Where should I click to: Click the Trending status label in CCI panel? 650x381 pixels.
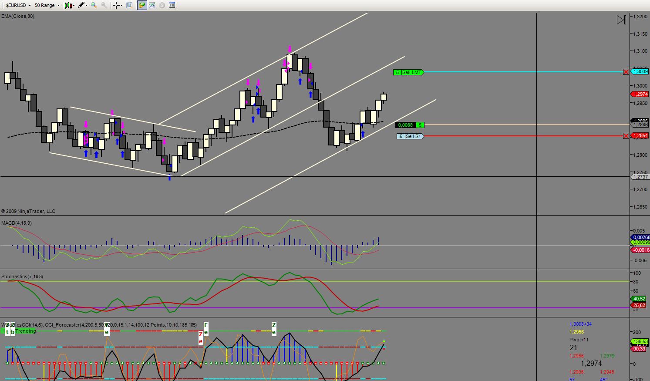[26, 331]
